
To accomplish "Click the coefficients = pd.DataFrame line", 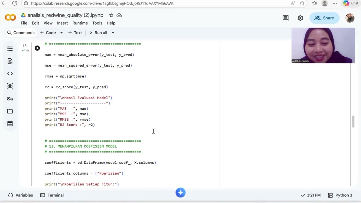I will [100, 163].
